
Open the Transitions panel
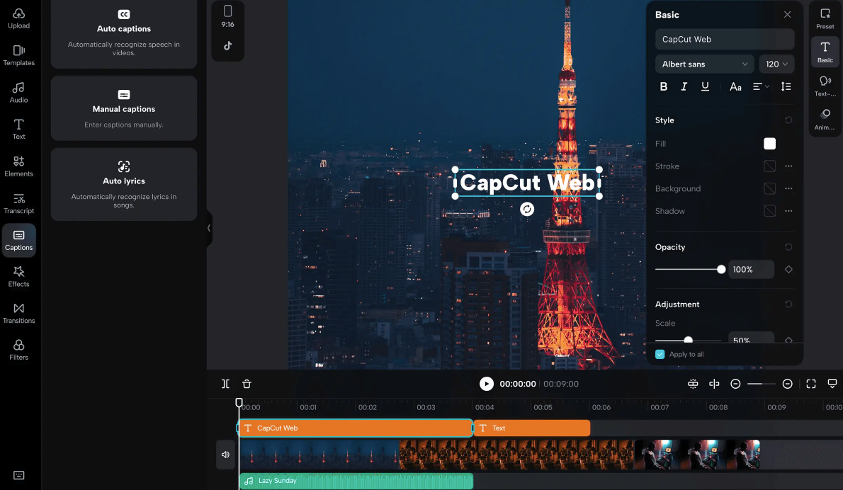(x=18, y=314)
